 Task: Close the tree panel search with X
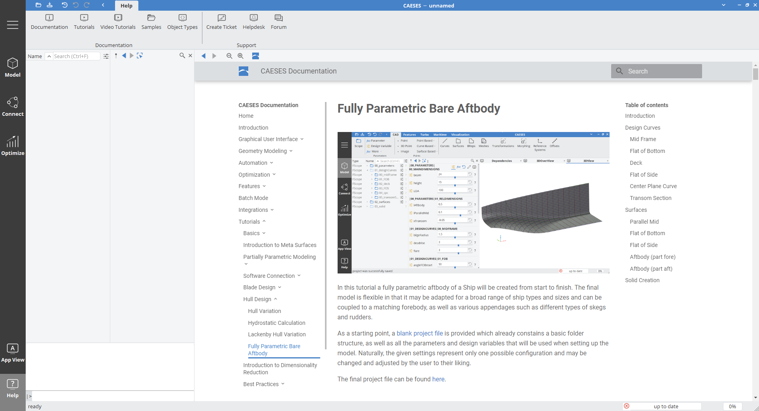190,56
